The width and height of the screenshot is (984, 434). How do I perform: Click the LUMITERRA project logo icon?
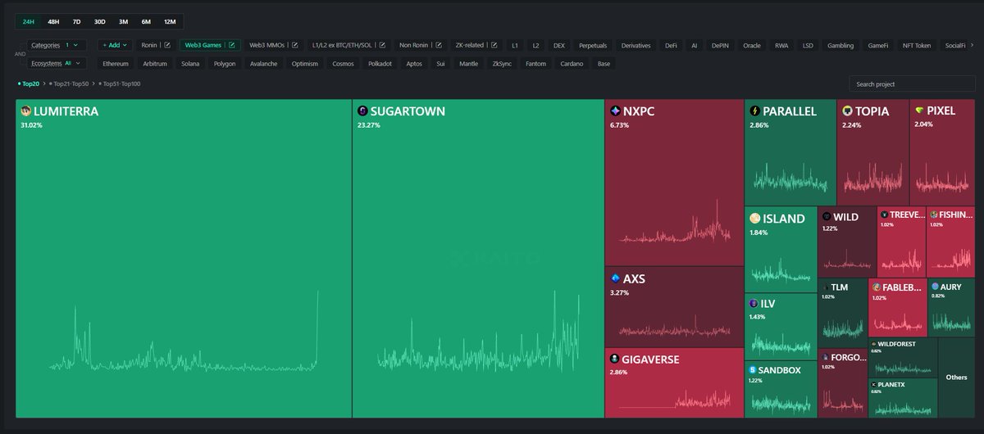click(25, 111)
